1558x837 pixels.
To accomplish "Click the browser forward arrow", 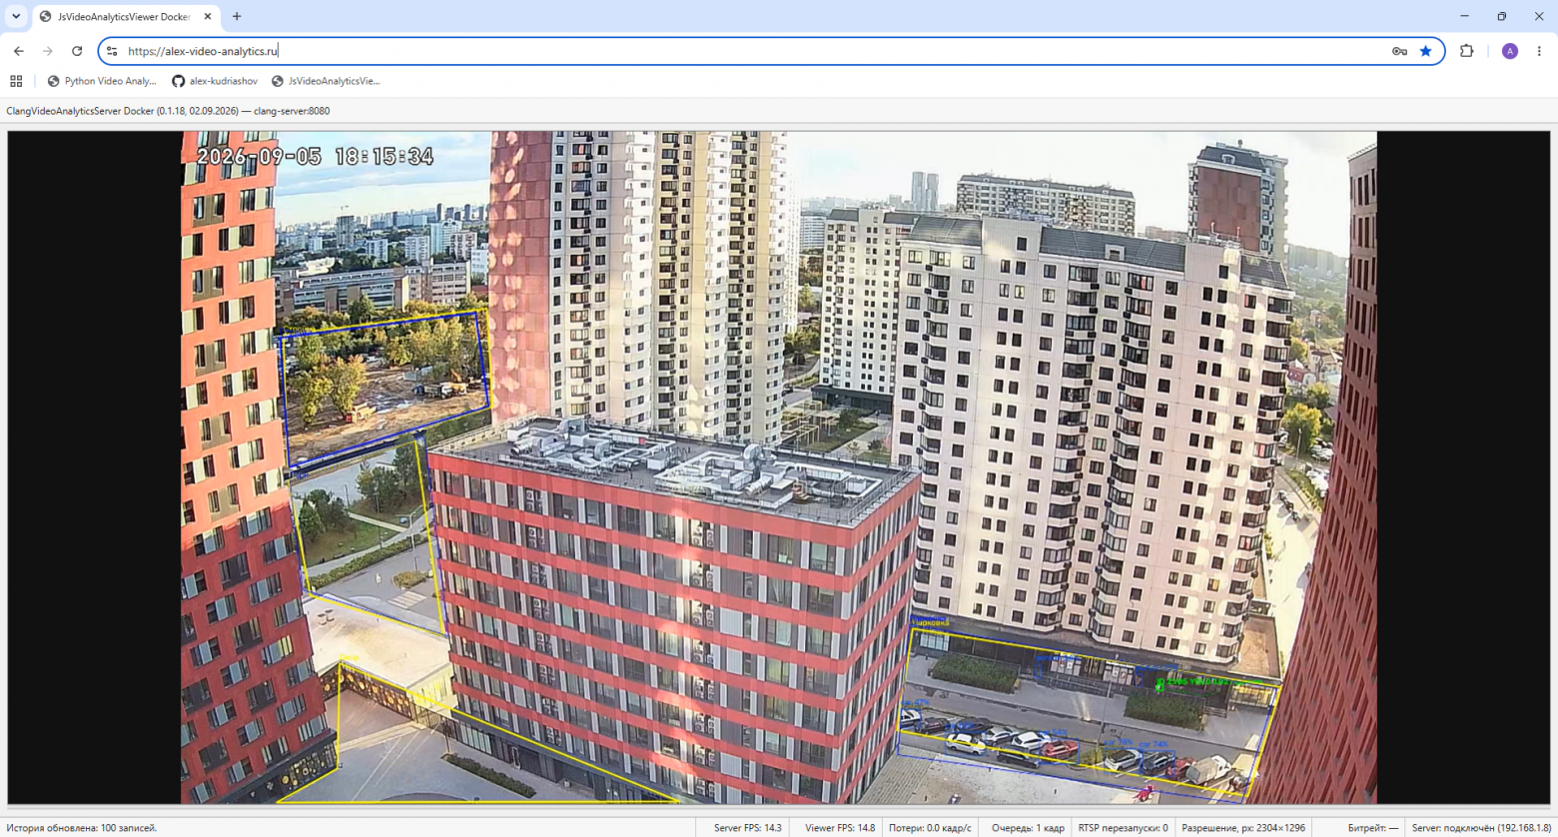I will coord(47,51).
